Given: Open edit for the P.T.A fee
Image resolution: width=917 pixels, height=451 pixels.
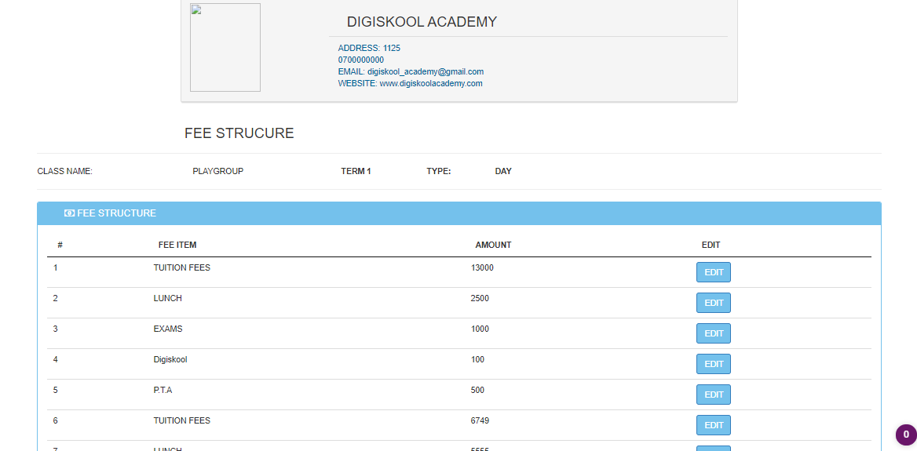Looking at the screenshot, I should [x=713, y=395].
